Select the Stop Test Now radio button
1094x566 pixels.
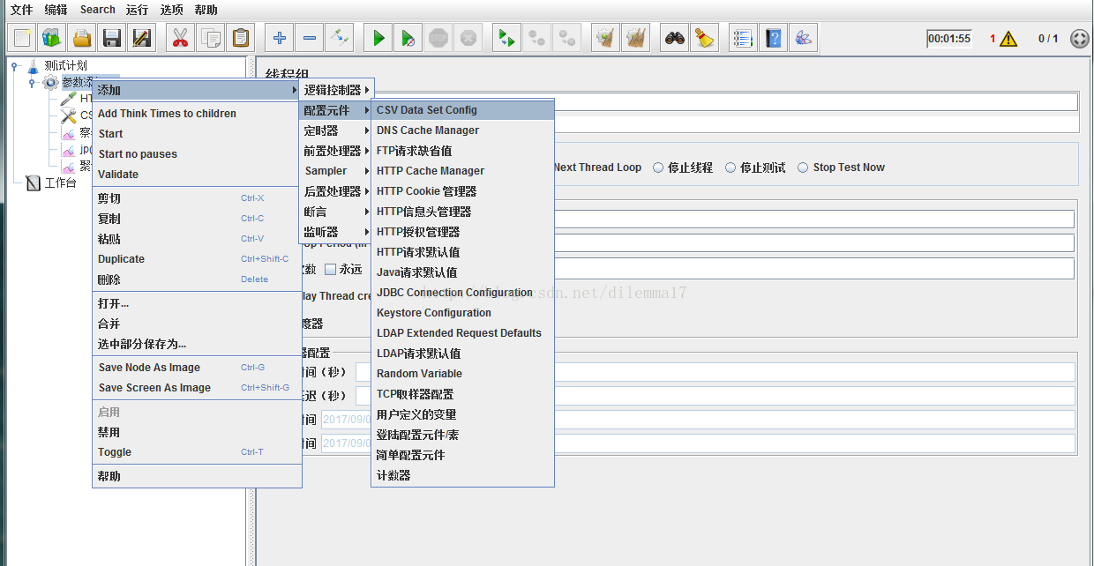(x=804, y=168)
